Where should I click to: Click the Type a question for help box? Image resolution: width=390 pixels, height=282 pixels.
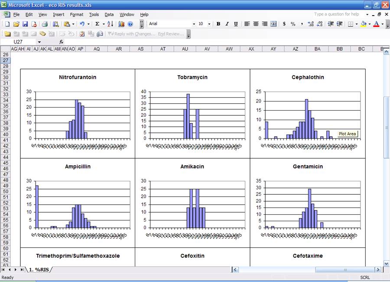tap(337, 14)
